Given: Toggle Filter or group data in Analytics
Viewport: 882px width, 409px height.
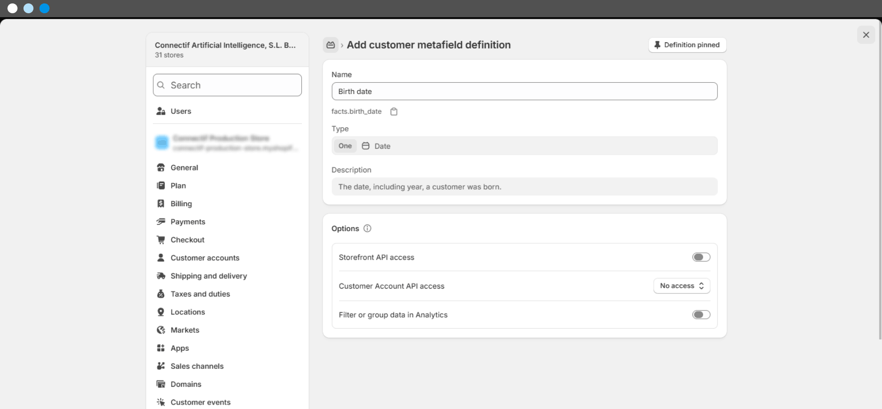Looking at the screenshot, I should (701, 314).
